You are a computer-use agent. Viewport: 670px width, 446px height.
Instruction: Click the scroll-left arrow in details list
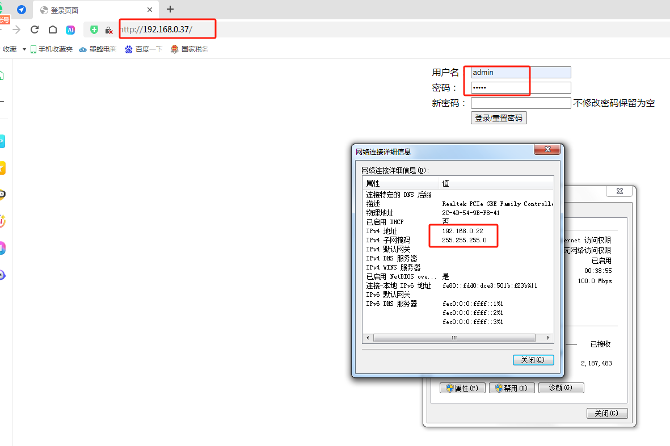pos(368,338)
